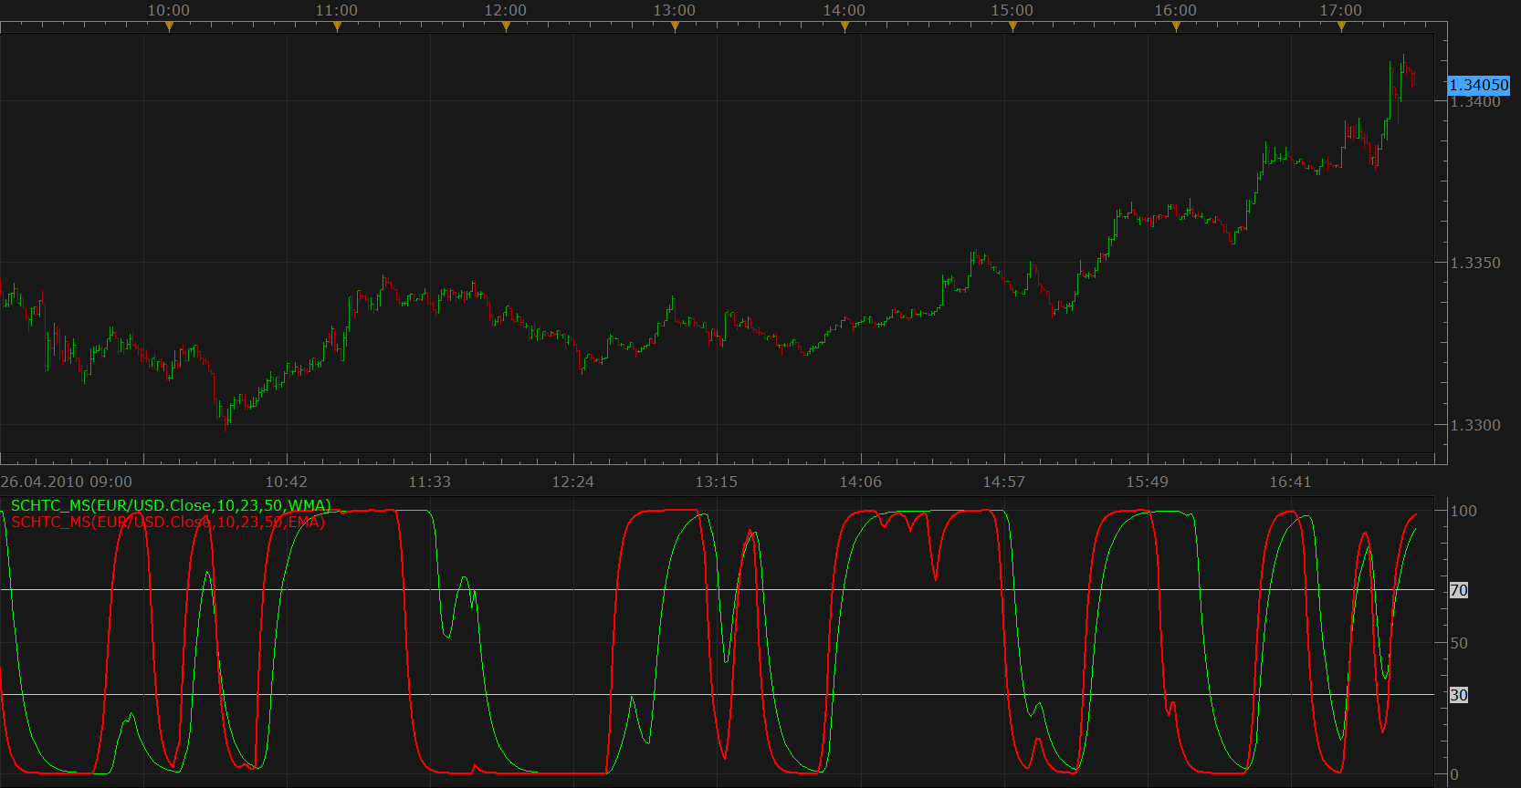Click the 1.3300 price axis label
The height and width of the screenshot is (788, 1521).
1475,425
